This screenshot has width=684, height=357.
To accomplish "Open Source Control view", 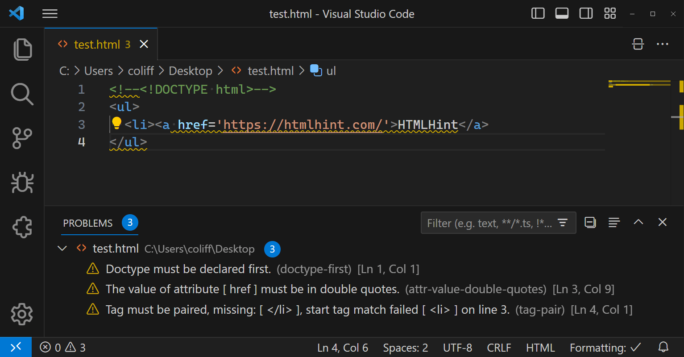I will pos(22,138).
